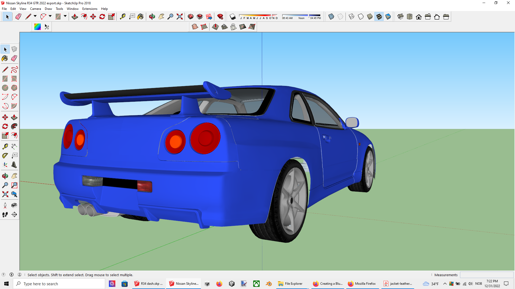The height and width of the screenshot is (289, 515).
Task: Select the Scale tool in top toolbar
Action: click(111, 17)
